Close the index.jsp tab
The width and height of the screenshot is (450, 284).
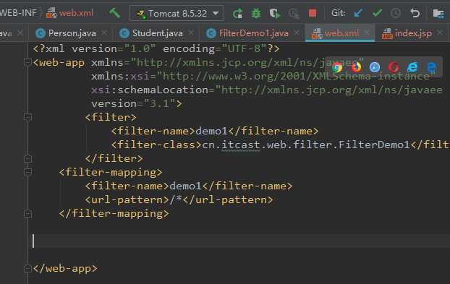(x=440, y=33)
